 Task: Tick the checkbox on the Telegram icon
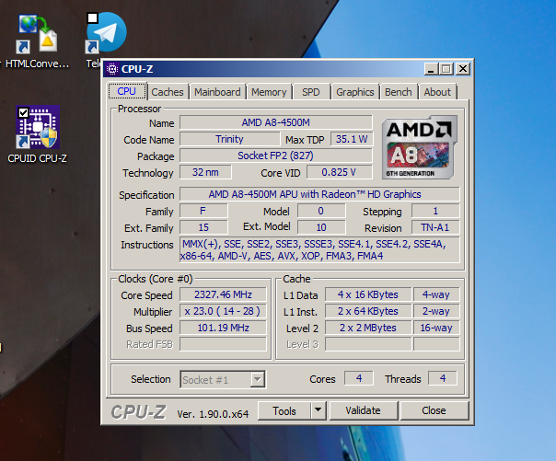91,17
